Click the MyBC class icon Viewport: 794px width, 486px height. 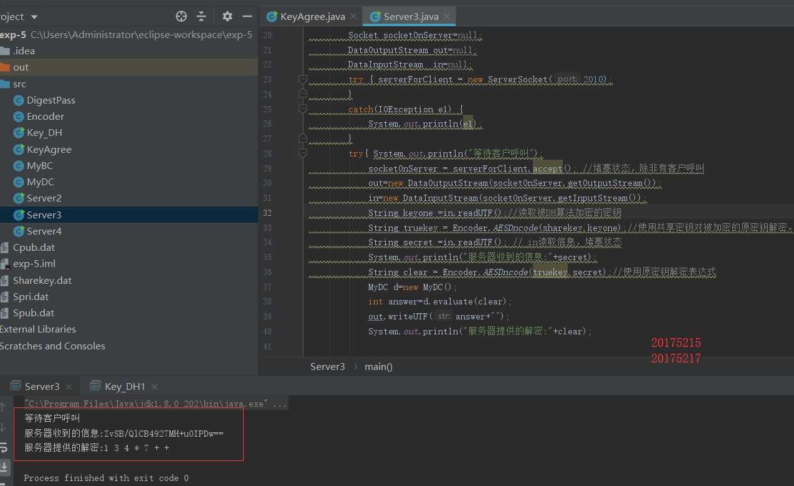(x=18, y=166)
